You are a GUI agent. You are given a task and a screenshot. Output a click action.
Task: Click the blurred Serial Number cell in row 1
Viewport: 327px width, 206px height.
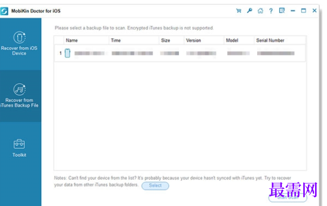point(276,53)
